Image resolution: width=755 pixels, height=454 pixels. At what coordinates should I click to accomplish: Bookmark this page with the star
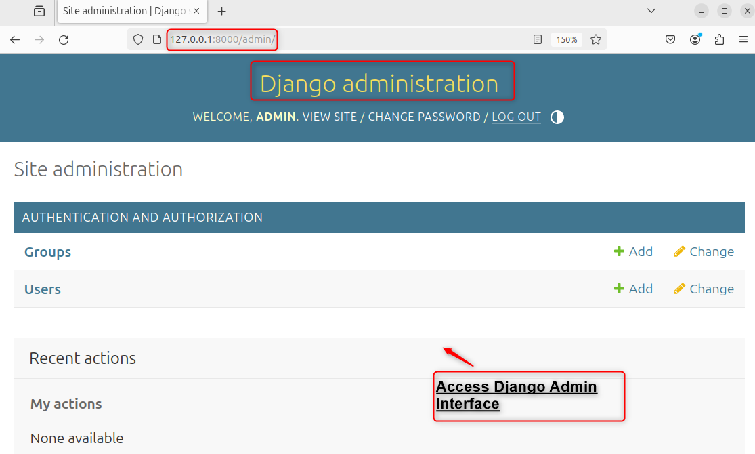point(596,39)
